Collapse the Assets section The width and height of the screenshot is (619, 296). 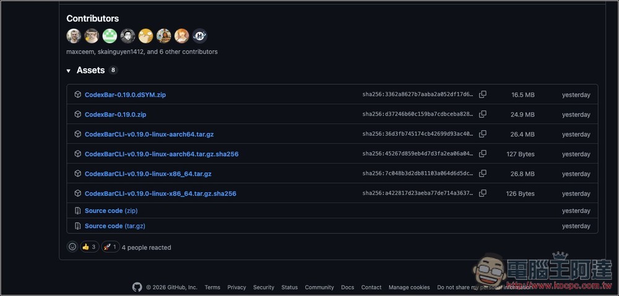click(x=69, y=71)
